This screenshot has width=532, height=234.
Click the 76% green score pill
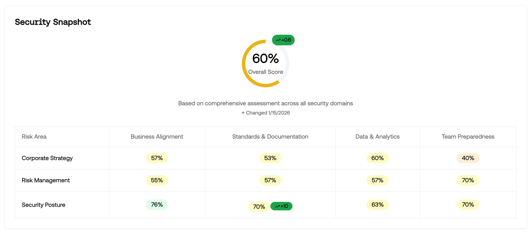(x=157, y=205)
